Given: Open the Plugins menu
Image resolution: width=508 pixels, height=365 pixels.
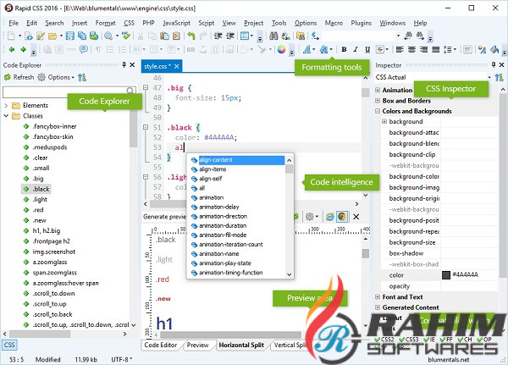Looking at the screenshot, I should click(x=362, y=23).
